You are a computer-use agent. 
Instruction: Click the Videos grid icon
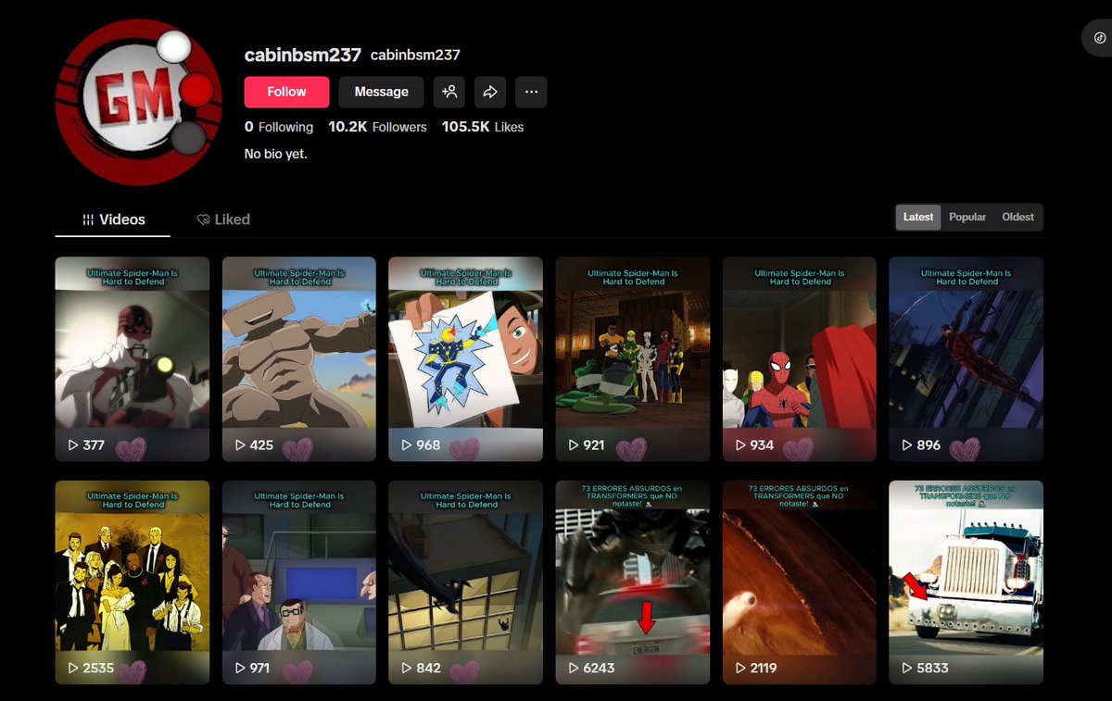(x=87, y=219)
